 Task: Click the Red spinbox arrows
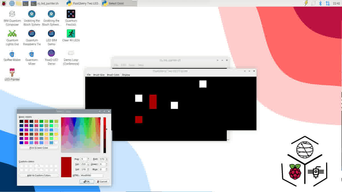click(x=107, y=159)
